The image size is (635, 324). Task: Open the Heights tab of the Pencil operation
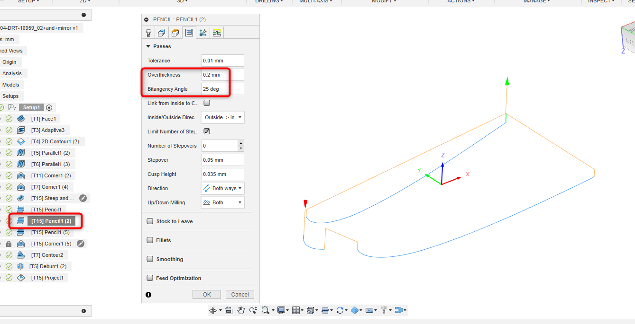[175, 32]
